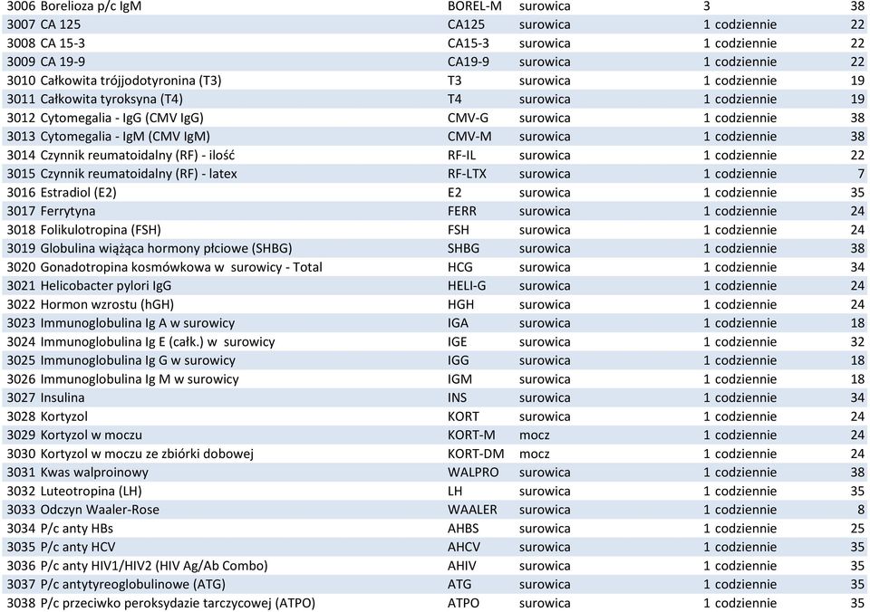This screenshot has height=612, width=870.
Task: Select the 'FERR' code cell
Action: [x=461, y=211]
